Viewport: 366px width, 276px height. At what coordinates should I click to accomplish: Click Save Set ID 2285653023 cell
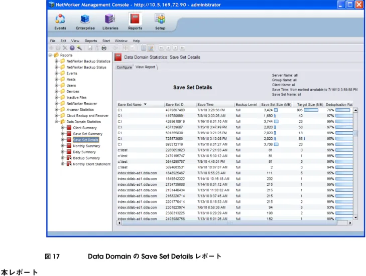click(175, 150)
